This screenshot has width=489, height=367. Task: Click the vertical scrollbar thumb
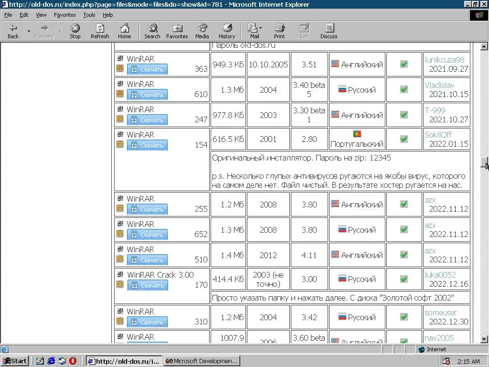[484, 162]
